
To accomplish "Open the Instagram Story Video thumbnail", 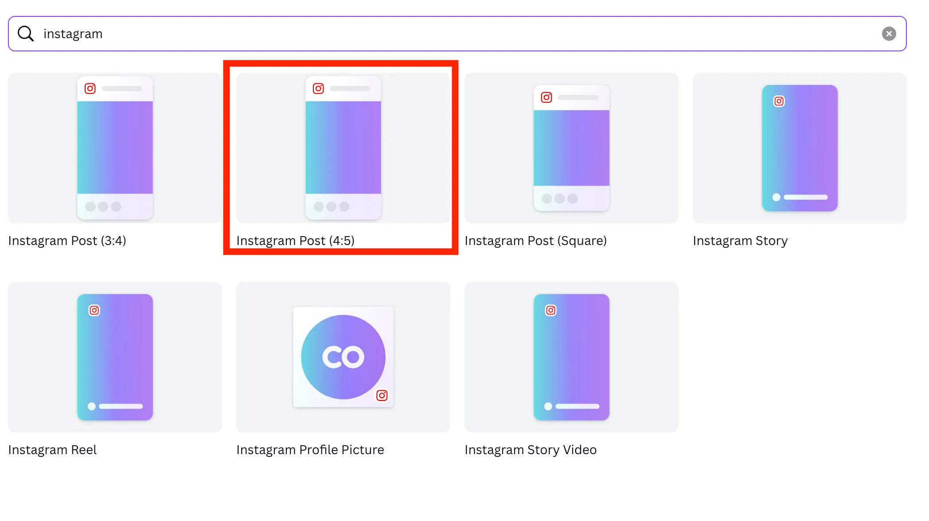I will (571, 357).
